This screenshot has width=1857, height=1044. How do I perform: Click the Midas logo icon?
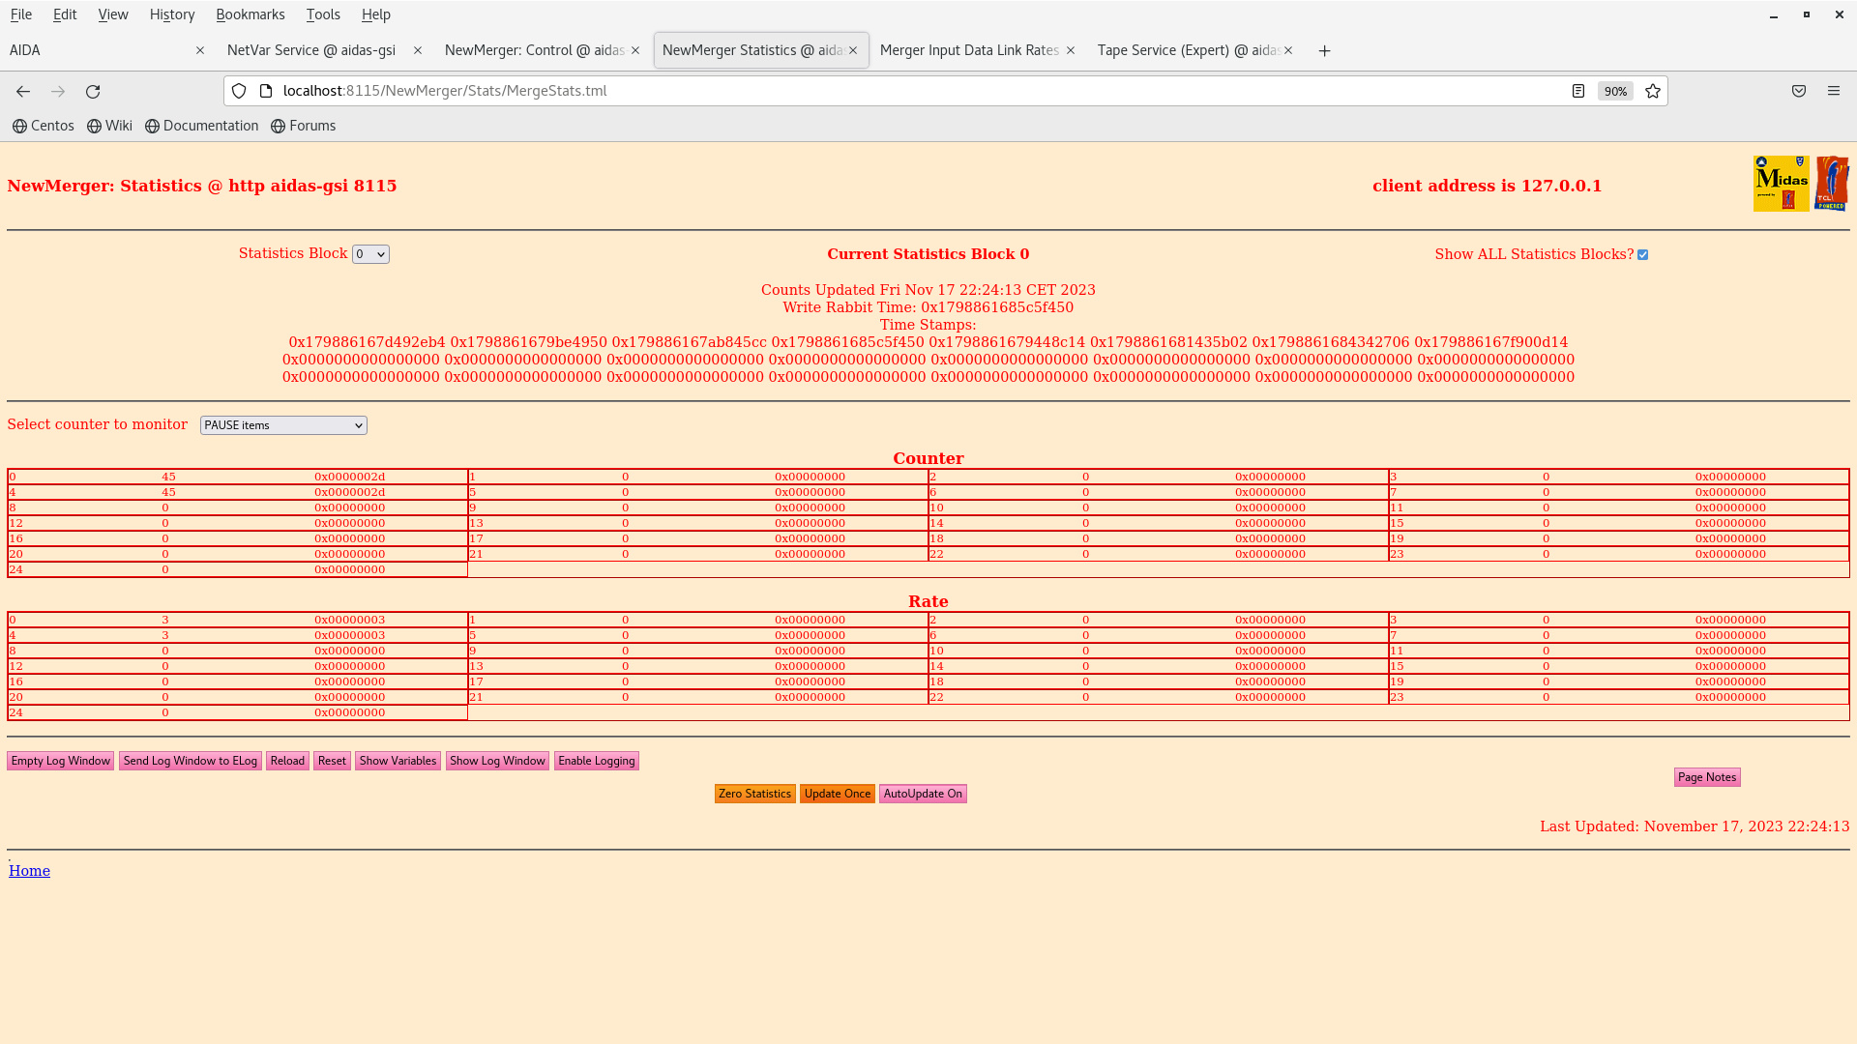(1781, 184)
